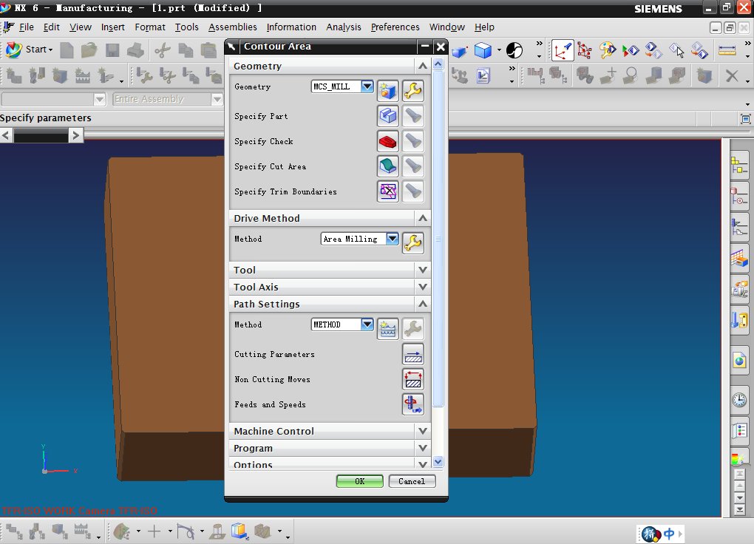Click the shaded cube rendering style icon
Image resolution: width=754 pixels, height=544 pixels.
click(483, 50)
